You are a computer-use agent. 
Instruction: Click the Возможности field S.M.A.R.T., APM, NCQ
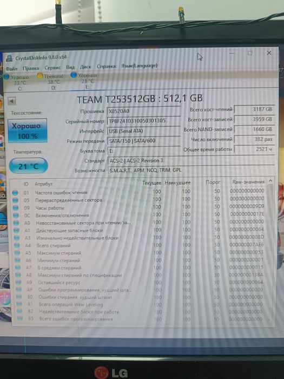(191, 170)
